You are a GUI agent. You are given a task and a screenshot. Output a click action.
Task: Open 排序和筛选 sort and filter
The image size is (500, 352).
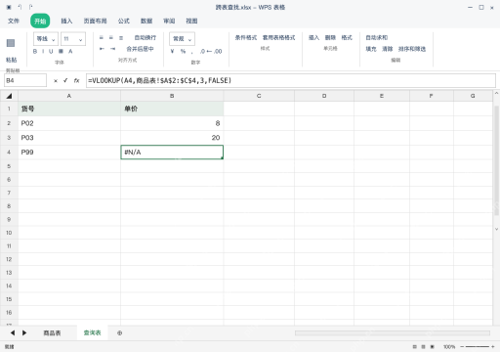click(x=412, y=49)
